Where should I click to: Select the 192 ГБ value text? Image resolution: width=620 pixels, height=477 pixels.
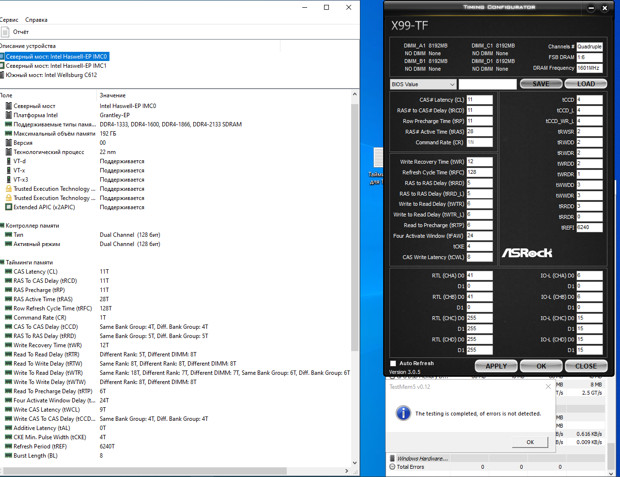click(x=108, y=134)
